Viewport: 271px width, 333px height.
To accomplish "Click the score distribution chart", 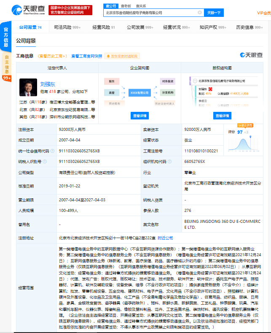I will (244, 144).
